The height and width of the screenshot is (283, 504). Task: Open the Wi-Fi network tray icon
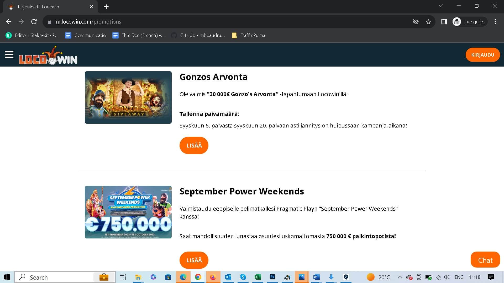438,277
